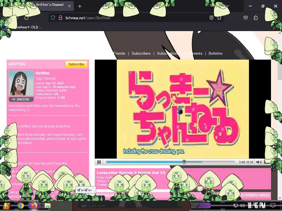Click the tracking protection shield icon
Viewport: 282px width, 211px height.
point(53,18)
